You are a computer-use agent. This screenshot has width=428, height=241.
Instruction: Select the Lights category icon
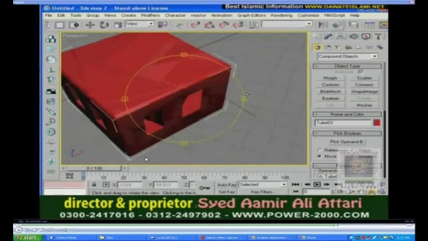point(338,47)
